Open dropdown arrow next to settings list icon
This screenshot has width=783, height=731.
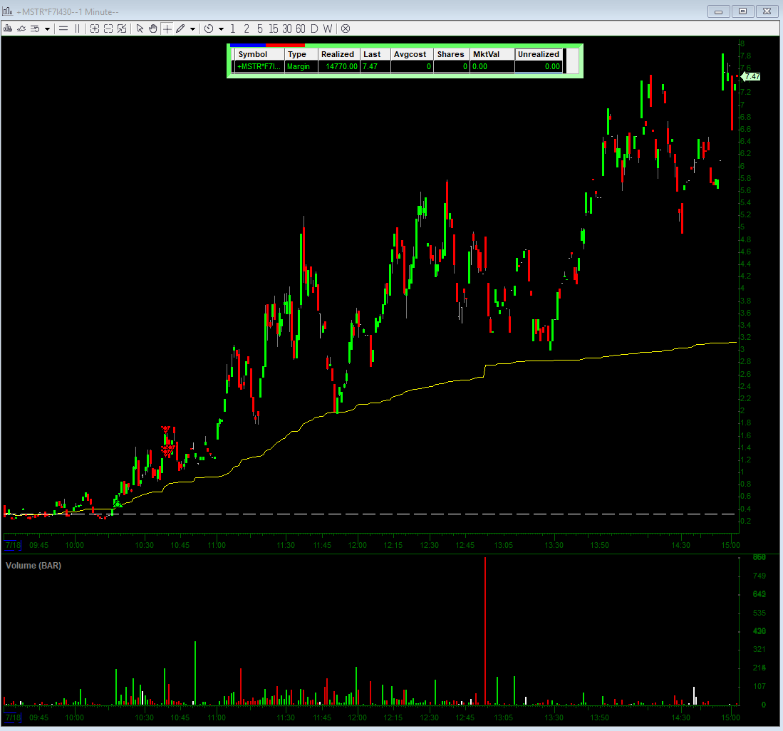pyautogui.click(x=48, y=29)
